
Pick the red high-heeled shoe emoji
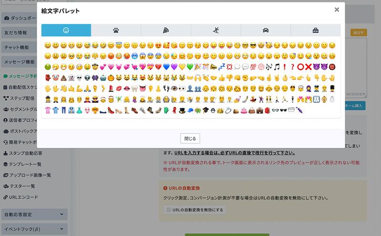point(111,111)
